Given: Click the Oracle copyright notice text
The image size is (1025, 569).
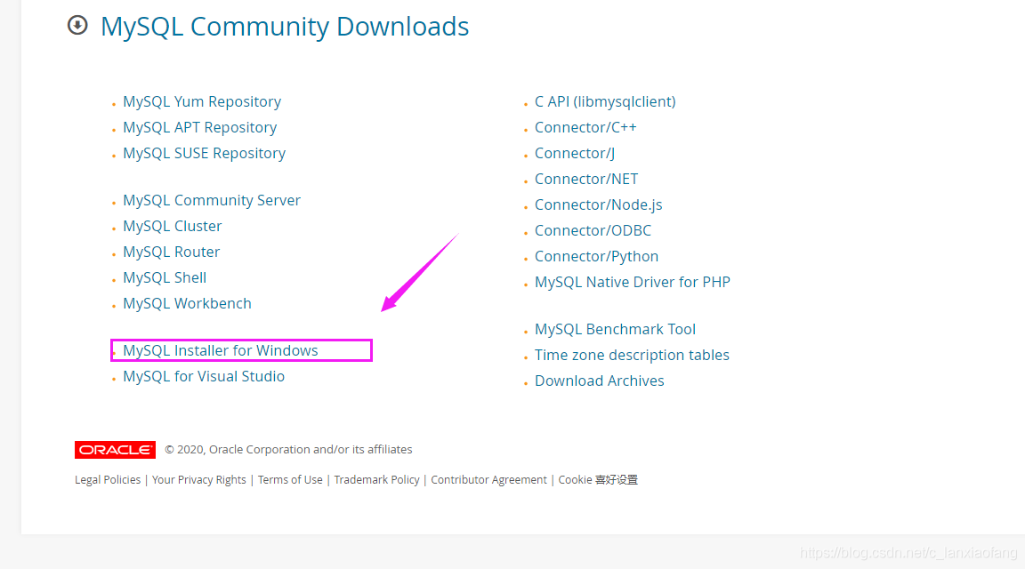Looking at the screenshot, I should [x=288, y=450].
